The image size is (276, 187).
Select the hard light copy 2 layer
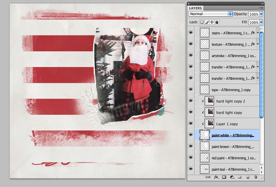(x=227, y=101)
